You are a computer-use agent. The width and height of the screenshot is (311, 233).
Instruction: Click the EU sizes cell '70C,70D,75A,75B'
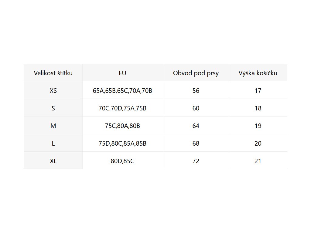(x=122, y=108)
